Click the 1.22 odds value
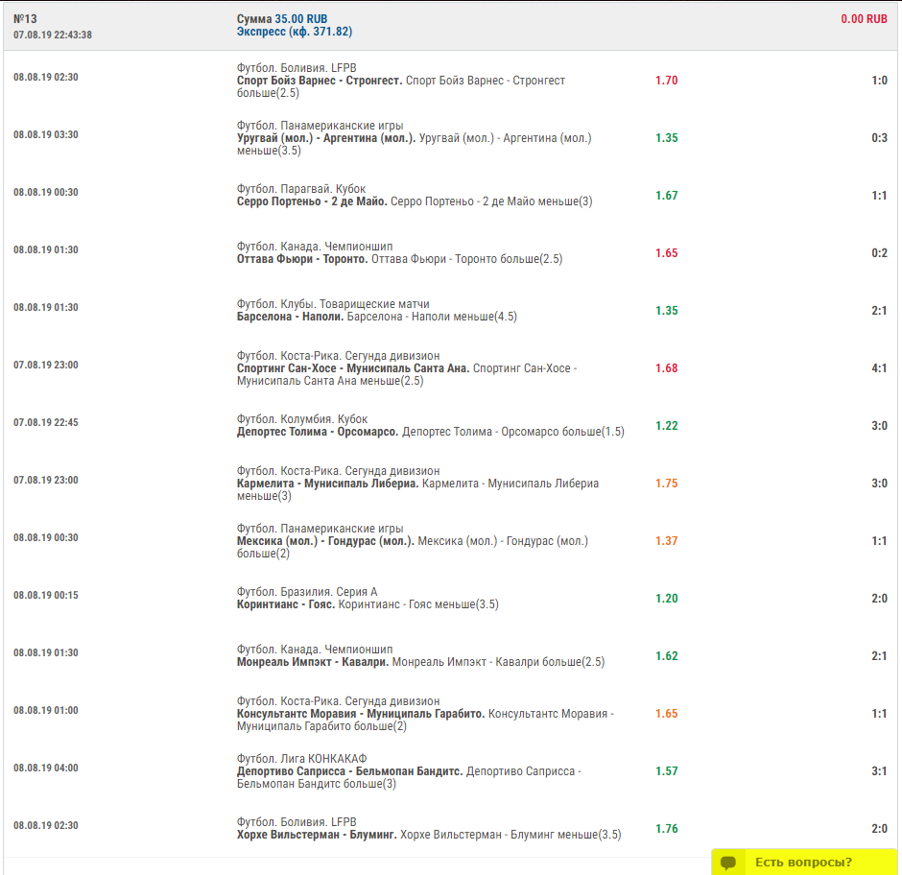Screen dimensions: 902x875 [x=667, y=426]
